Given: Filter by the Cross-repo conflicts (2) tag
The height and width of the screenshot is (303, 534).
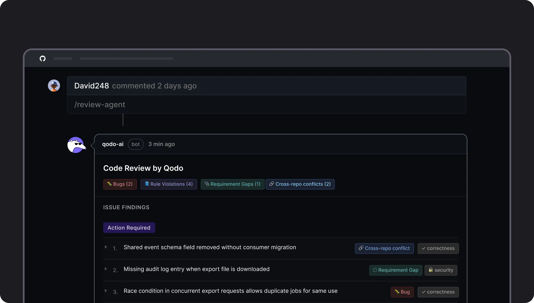Looking at the screenshot, I should click(x=300, y=184).
